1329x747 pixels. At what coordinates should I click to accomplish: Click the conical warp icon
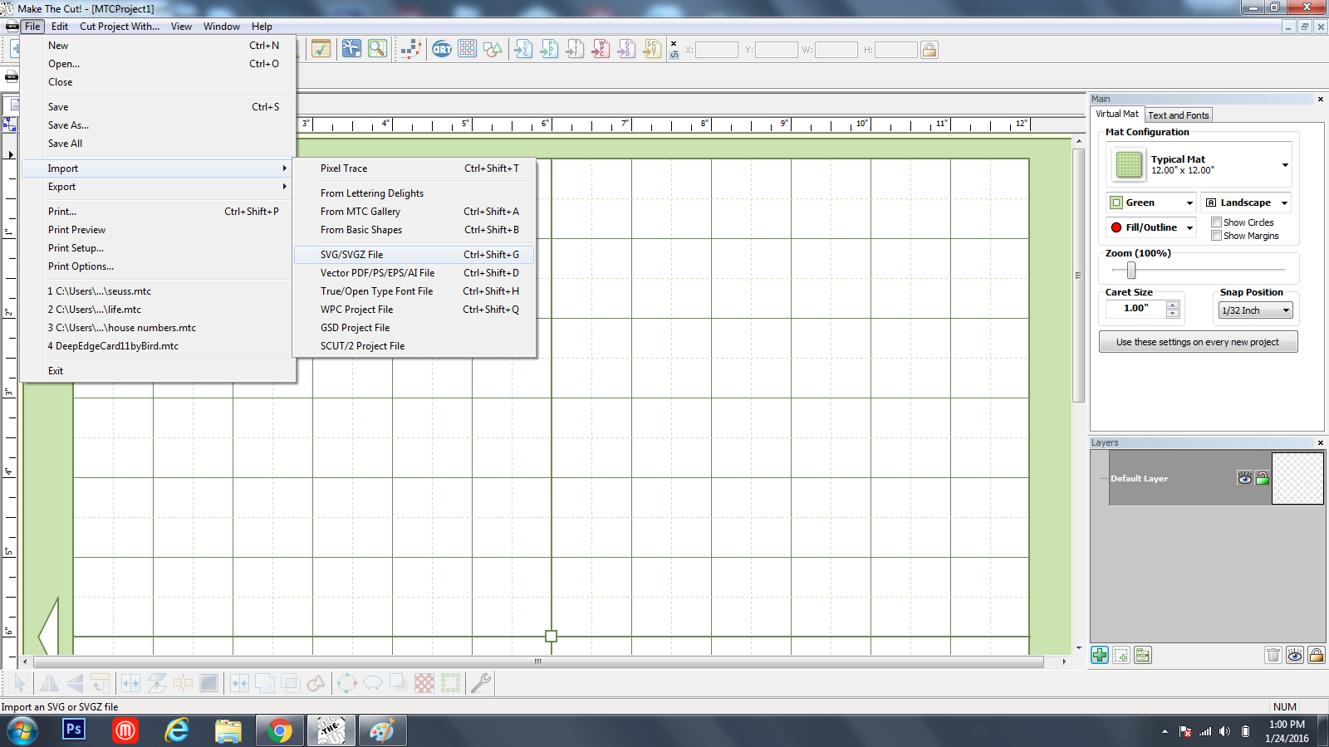[x=373, y=683]
